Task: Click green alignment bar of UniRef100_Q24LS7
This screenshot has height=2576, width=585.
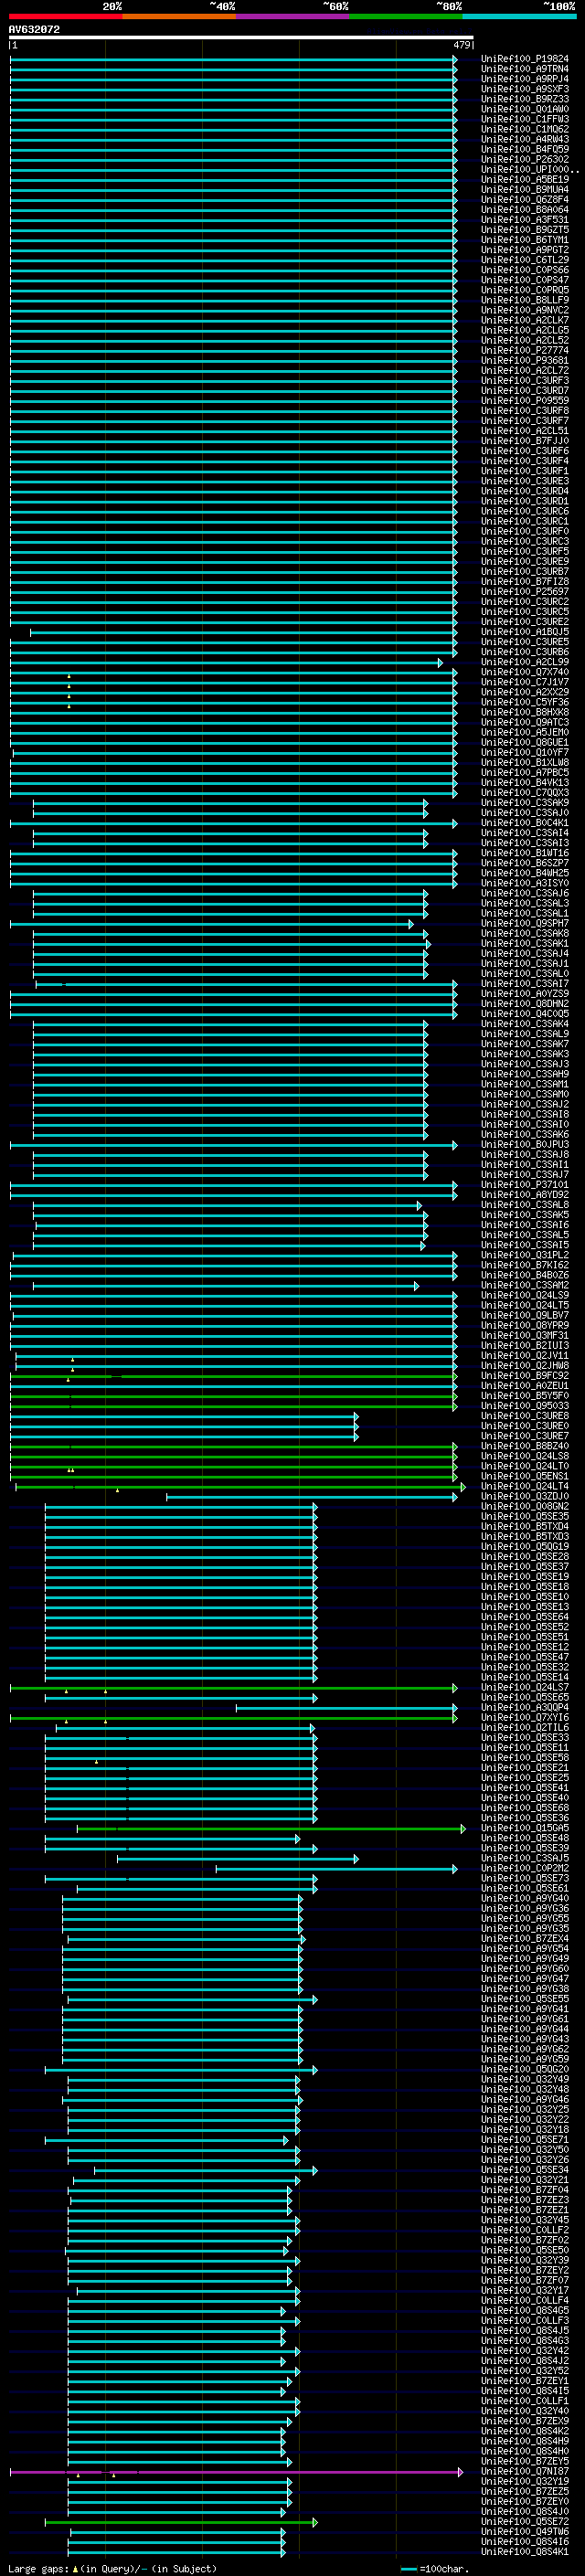Action: [x=233, y=1687]
